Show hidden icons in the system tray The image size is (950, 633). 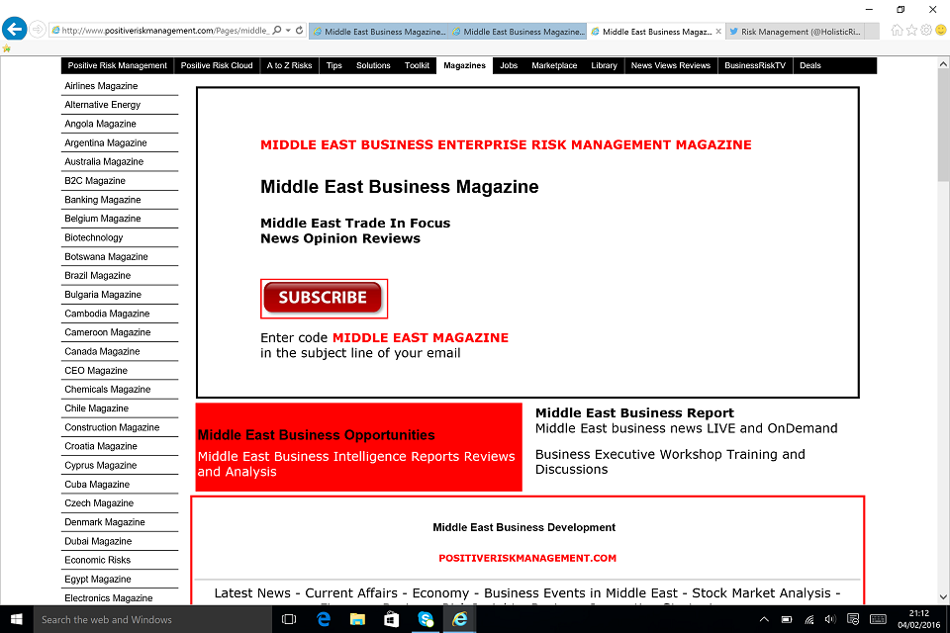pos(764,618)
